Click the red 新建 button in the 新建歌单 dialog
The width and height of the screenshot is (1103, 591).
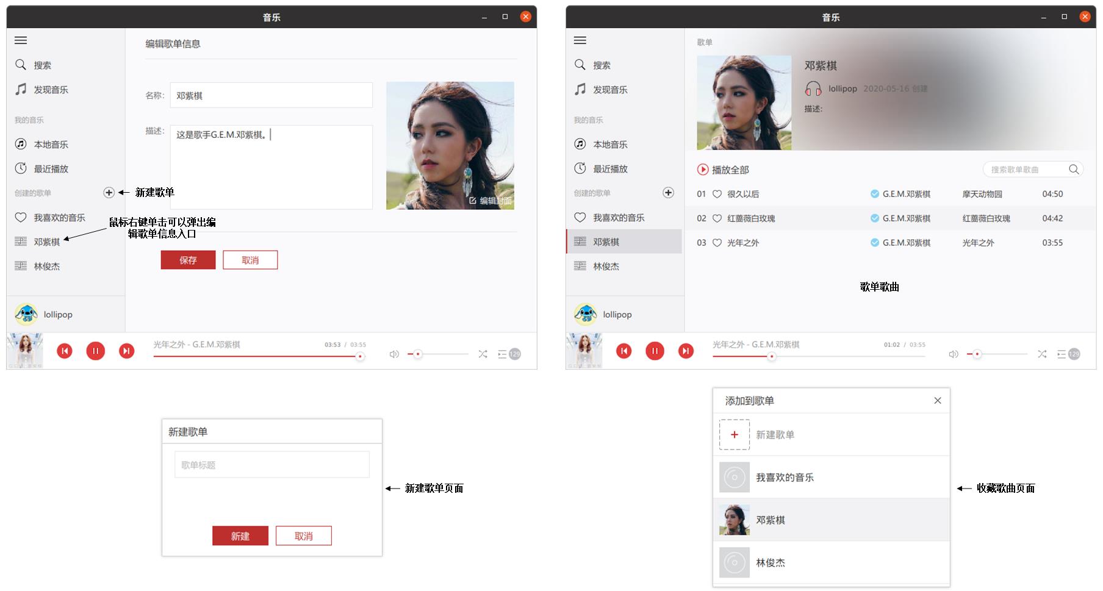(x=240, y=535)
